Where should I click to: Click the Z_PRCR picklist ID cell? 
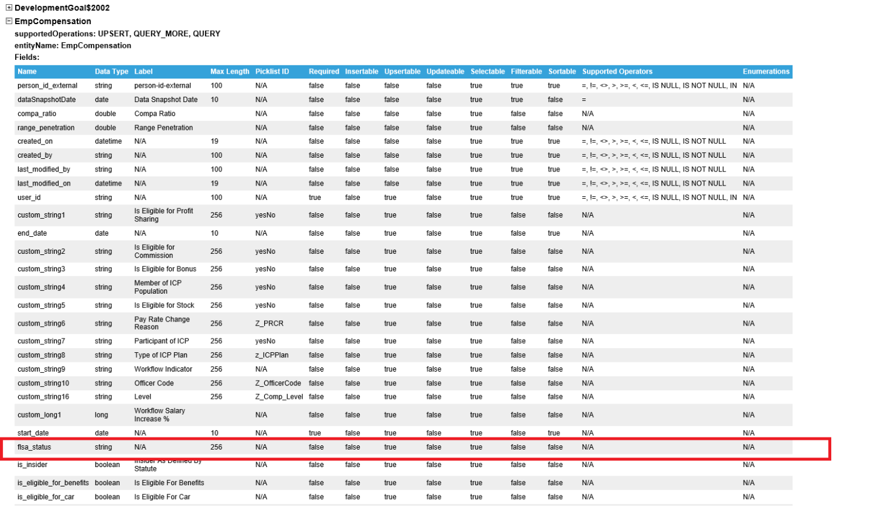[x=269, y=323]
